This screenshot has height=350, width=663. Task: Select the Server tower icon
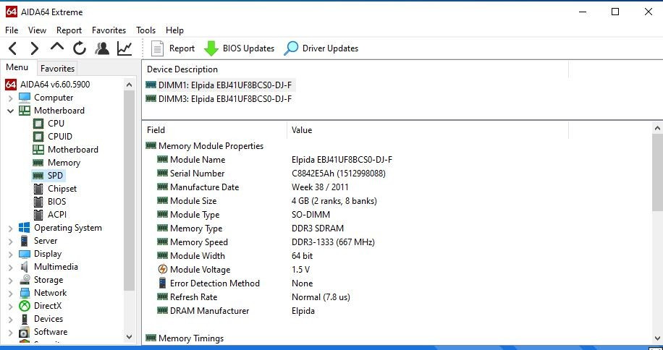[x=25, y=241]
